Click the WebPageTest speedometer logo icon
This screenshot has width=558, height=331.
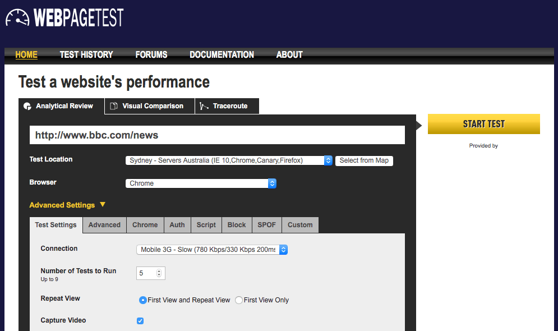[x=17, y=18]
